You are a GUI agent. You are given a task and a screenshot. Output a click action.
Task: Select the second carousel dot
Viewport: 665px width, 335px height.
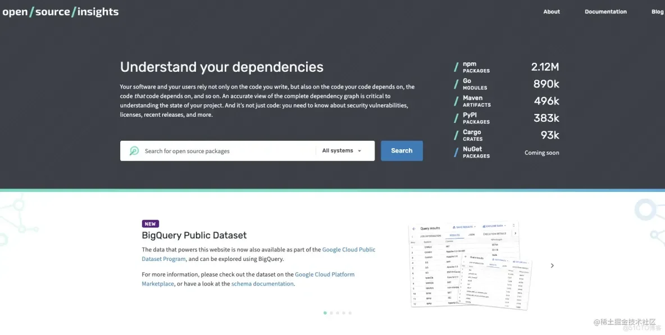tap(331, 313)
